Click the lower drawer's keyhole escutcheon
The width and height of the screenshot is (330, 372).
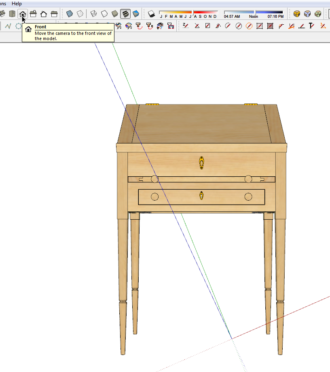(201, 196)
